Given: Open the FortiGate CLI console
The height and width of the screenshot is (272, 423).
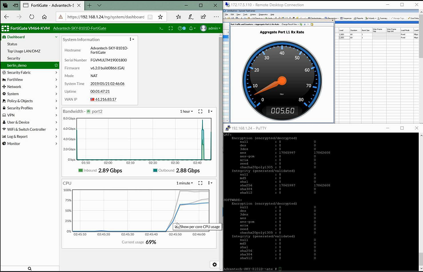Looking at the screenshot, I should click(161, 28).
